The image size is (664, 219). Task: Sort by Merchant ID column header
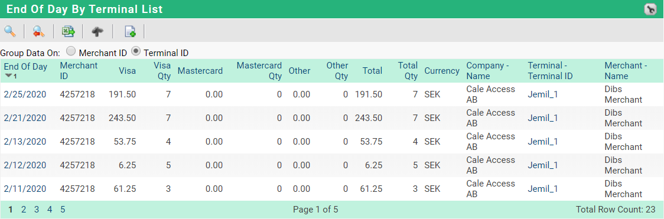[79, 71]
